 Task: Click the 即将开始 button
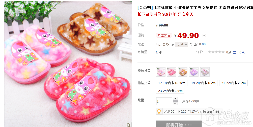coord(179,124)
